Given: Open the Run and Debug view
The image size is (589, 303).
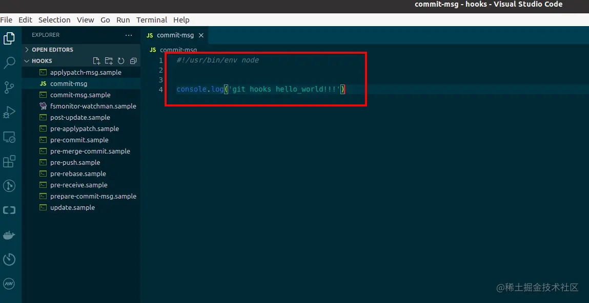Looking at the screenshot, I should click(x=9, y=113).
